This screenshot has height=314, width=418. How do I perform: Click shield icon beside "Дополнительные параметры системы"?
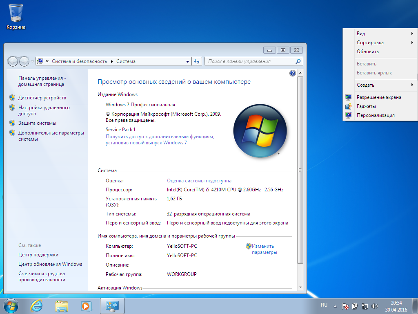click(12, 133)
